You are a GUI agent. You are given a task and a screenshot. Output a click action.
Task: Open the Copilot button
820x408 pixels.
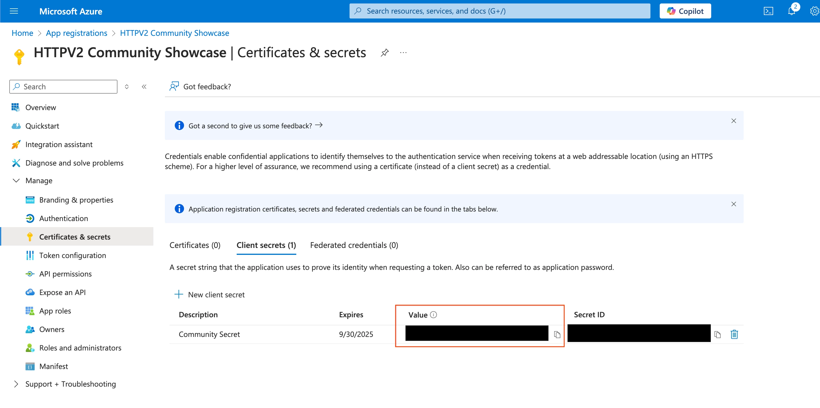[x=685, y=11]
